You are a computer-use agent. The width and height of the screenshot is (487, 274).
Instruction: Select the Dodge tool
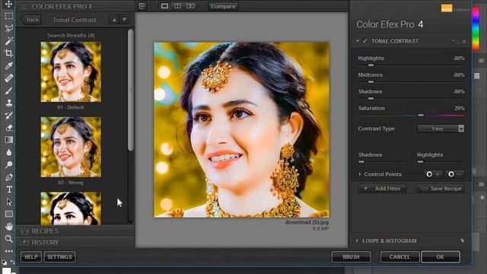[x=8, y=164]
